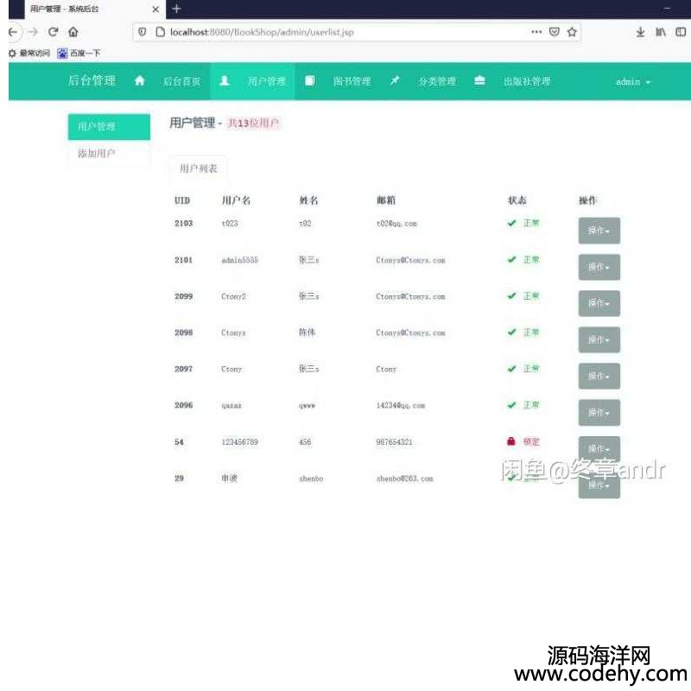Click the browser address bar
The width and height of the screenshot is (691, 691).
[345, 32]
